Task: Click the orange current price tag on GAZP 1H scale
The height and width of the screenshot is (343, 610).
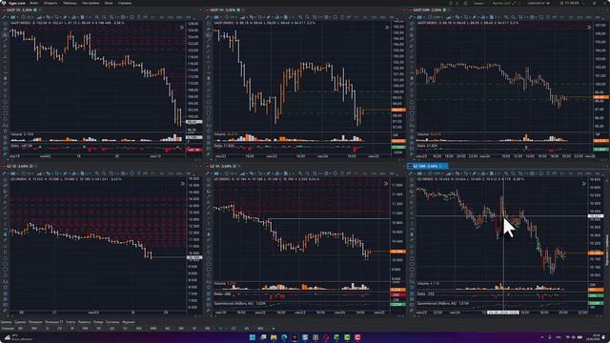Action: pyautogui.click(x=398, y=111)
